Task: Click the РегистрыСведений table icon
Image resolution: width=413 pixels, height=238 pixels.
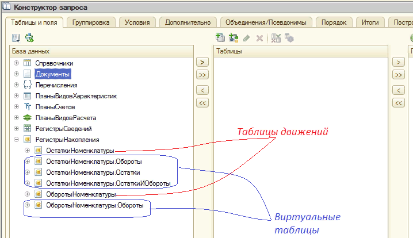Action: click(28, 128)
